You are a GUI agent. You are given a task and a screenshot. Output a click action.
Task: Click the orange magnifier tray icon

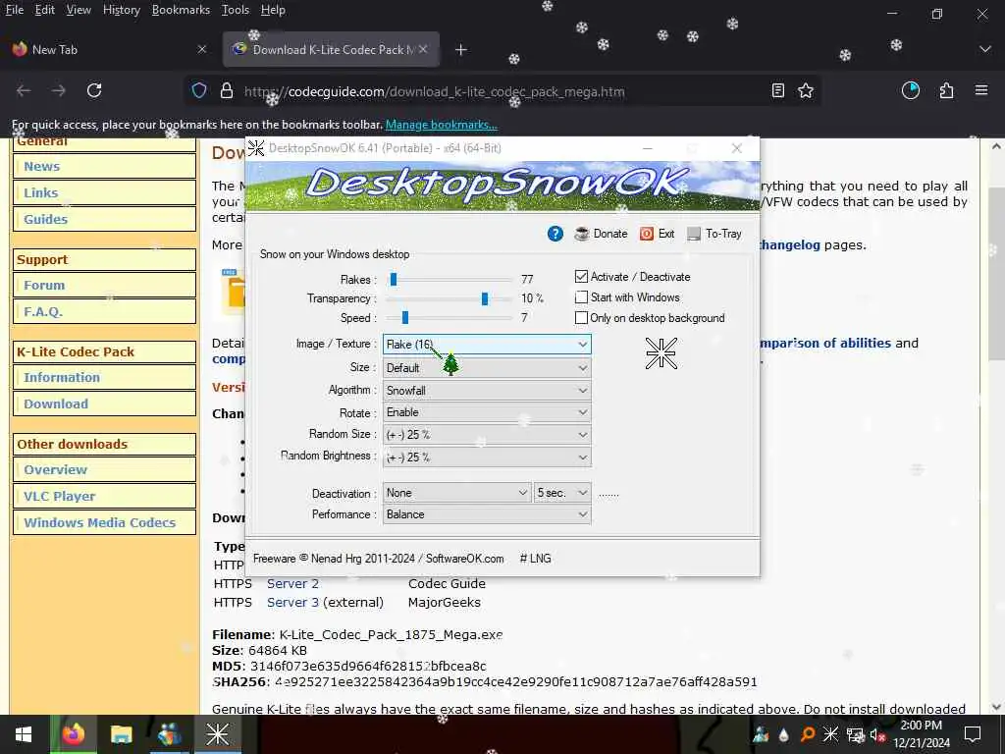(808, 734)
